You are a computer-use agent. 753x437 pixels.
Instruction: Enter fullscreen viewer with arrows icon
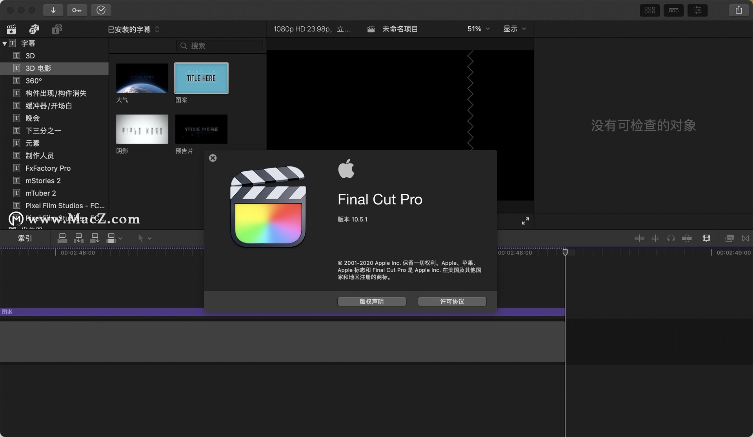(x=526, y=221)
